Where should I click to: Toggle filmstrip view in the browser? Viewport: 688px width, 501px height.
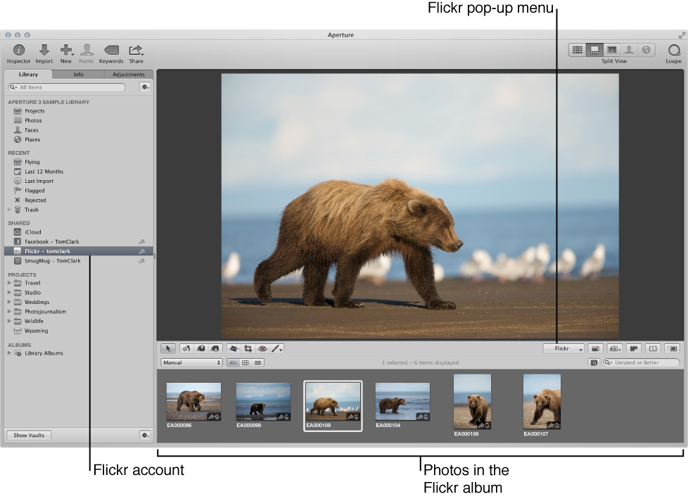[x=233, y=363]
